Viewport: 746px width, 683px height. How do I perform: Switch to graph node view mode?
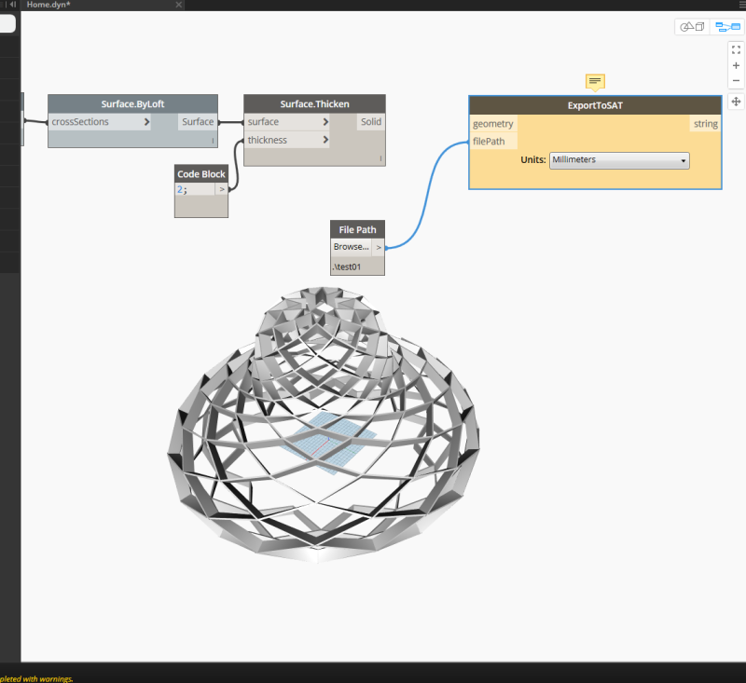click(x=726, y=26)
